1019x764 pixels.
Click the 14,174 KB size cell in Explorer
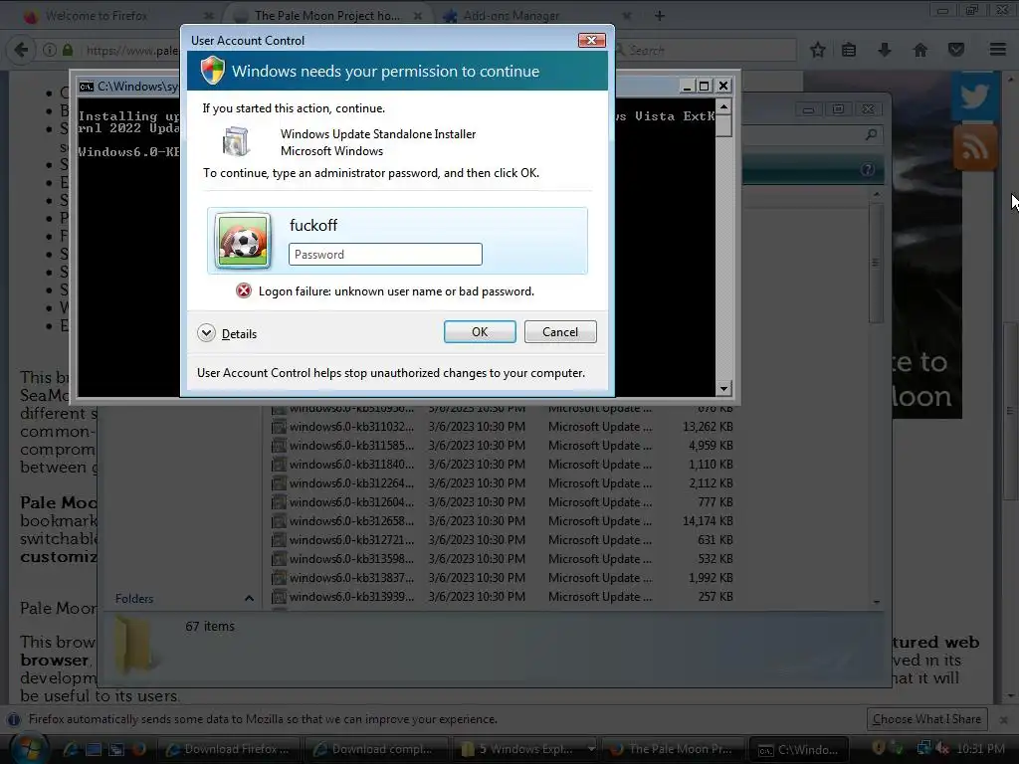pyautogui.click(x=708, y=521)
